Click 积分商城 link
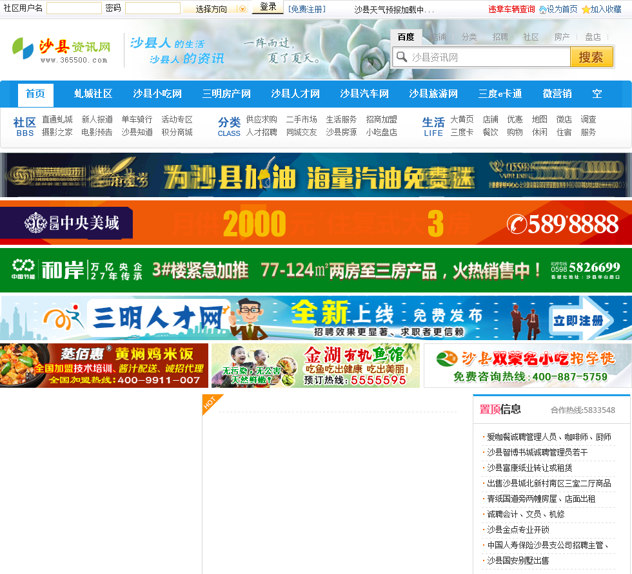 (177, 133)
